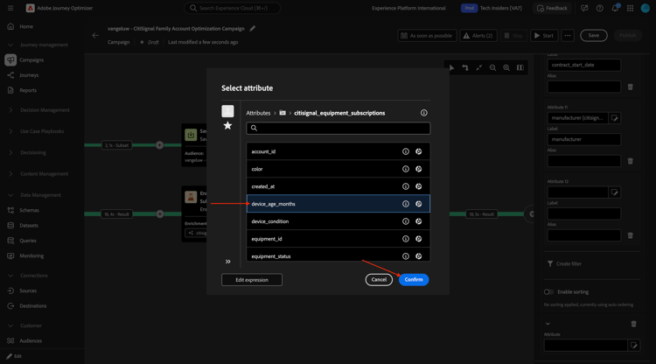Toggle Enable sorting switch
Image resolution: width=656 pixels, height=364 pixels.
click(548, 292)
